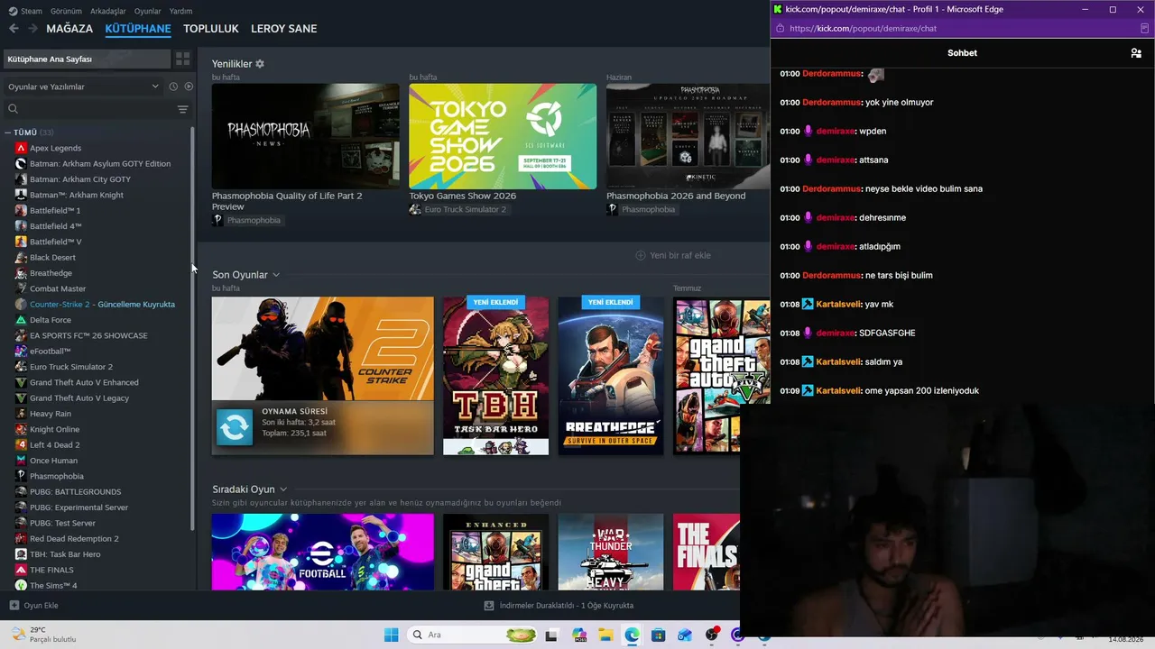
Task: Open the Counter-Strike 2 recent game cover
Action: coord(322,376)
